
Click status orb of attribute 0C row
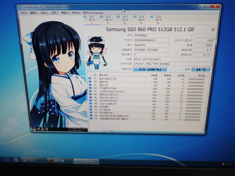click(x=90, y=85)
